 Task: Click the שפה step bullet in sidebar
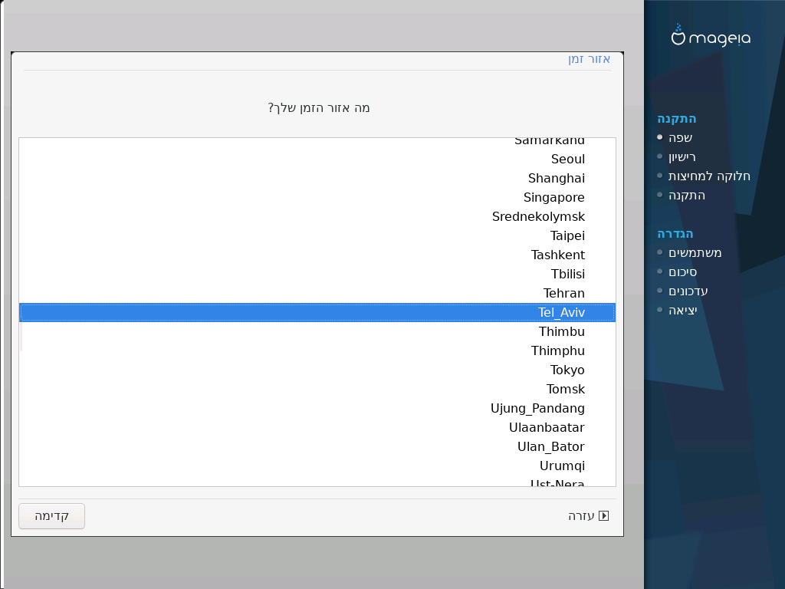click(660, 137)
